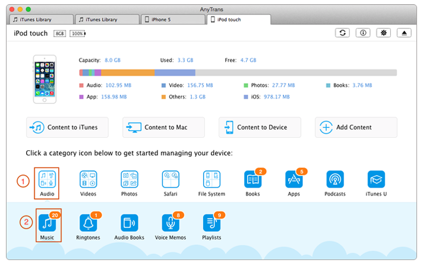Select the Voice Memos icon
Viewport: 423px width, 266px height.
click(x=171, y=223)
